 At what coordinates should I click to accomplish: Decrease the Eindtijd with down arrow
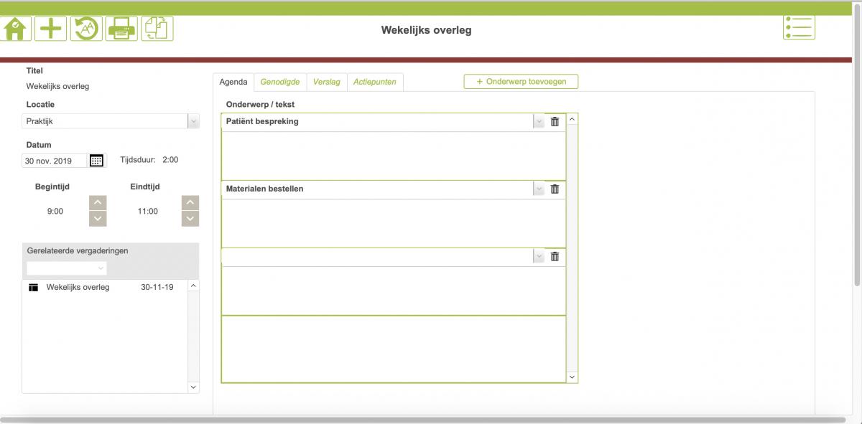point(190,219)
